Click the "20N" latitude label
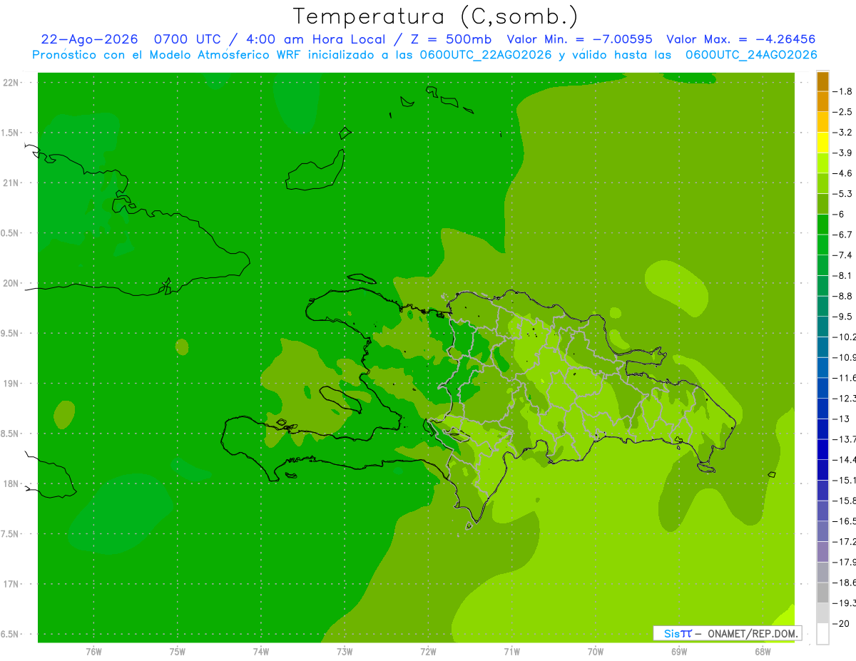This screenshot has height=661, width=856. point(10,283)
